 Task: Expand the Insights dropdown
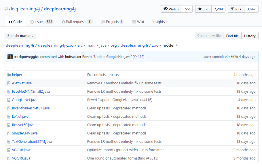pos(160,22)
